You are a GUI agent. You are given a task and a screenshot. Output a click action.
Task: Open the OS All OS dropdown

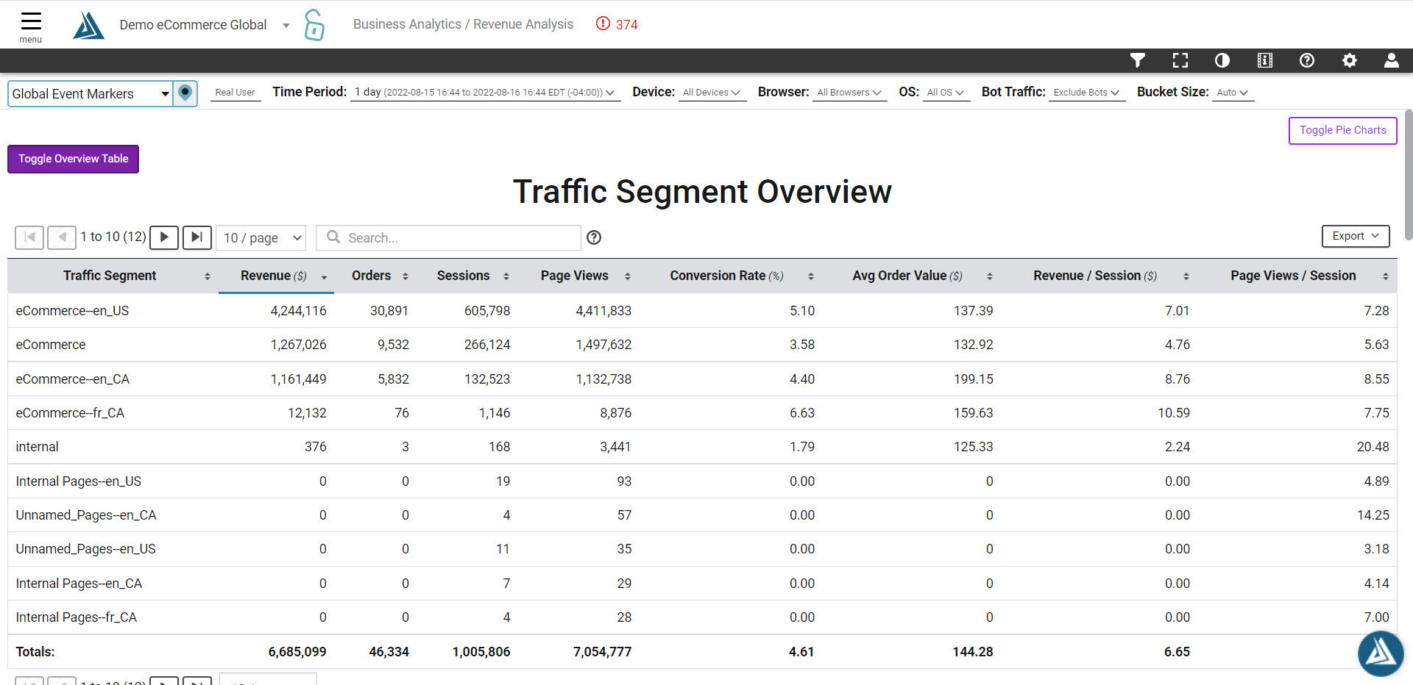945,93
